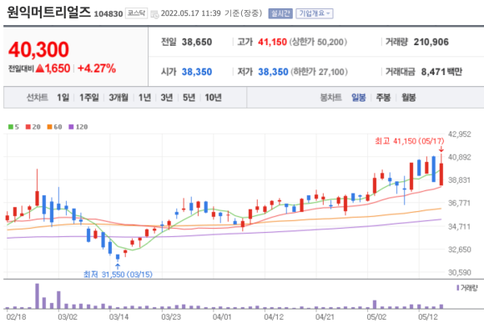Screen dimensions: 484x328
Task: Click the 고가 value 41,150
Action: click(272, 42)
